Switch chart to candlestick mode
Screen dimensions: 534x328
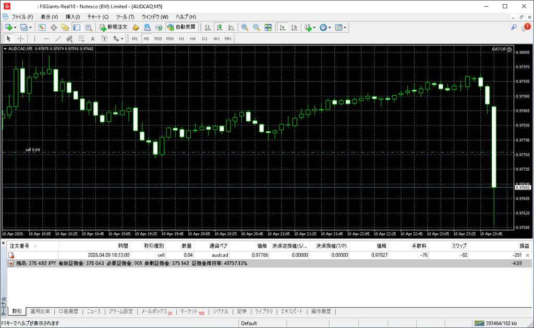point(220,27)
